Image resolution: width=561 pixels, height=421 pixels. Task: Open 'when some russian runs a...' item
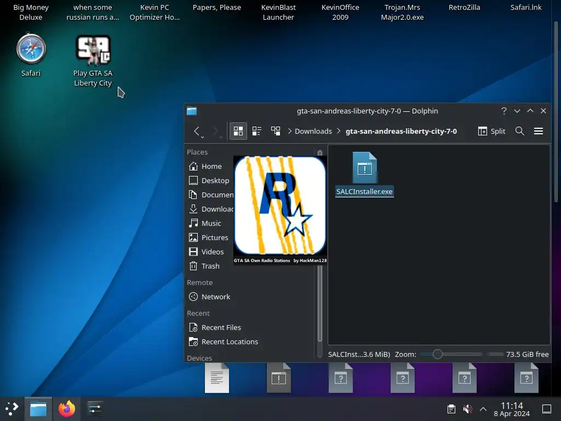tap(93, 12)
